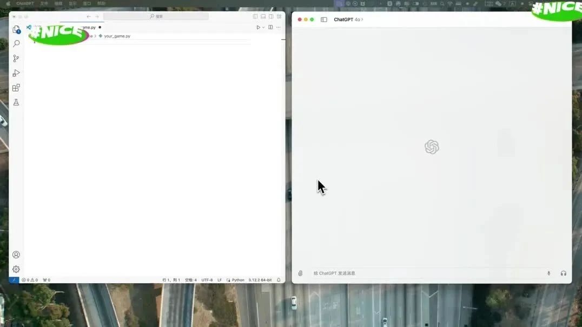Viewport: 582px width, 327px height.
Task: Open the Source Control view
Action: pyautogui.click(x=16, y=58)
